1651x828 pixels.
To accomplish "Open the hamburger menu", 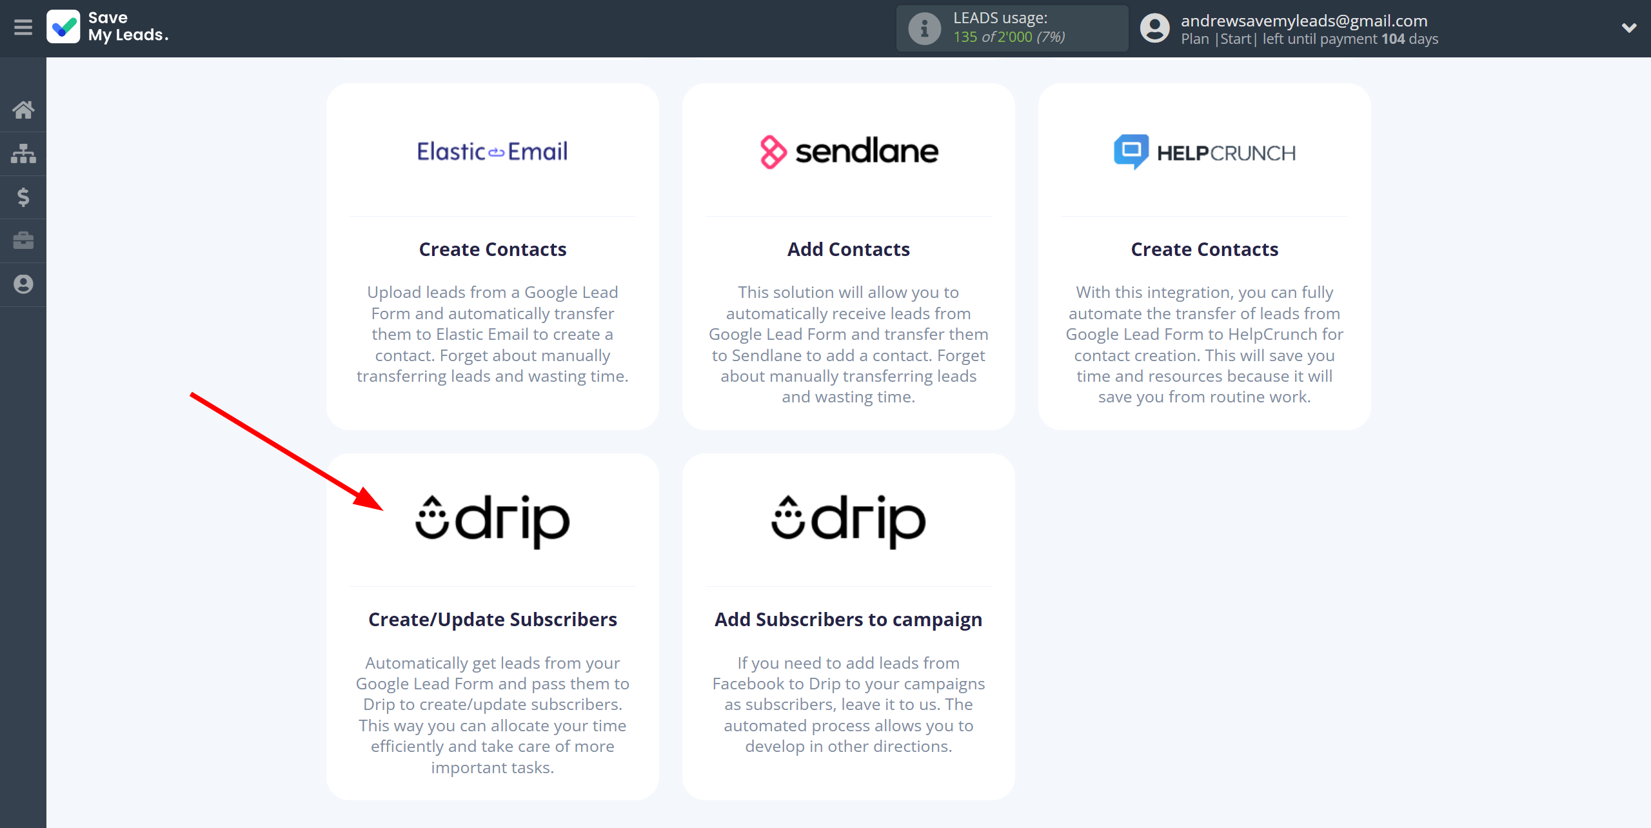I will [x=23, y=27].
